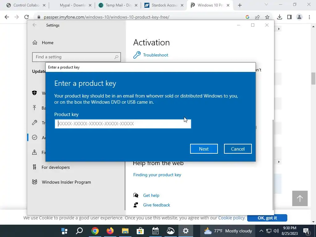Focus the Product key input field
Viewport: 316px width, 237px height.
pos(123,123)
